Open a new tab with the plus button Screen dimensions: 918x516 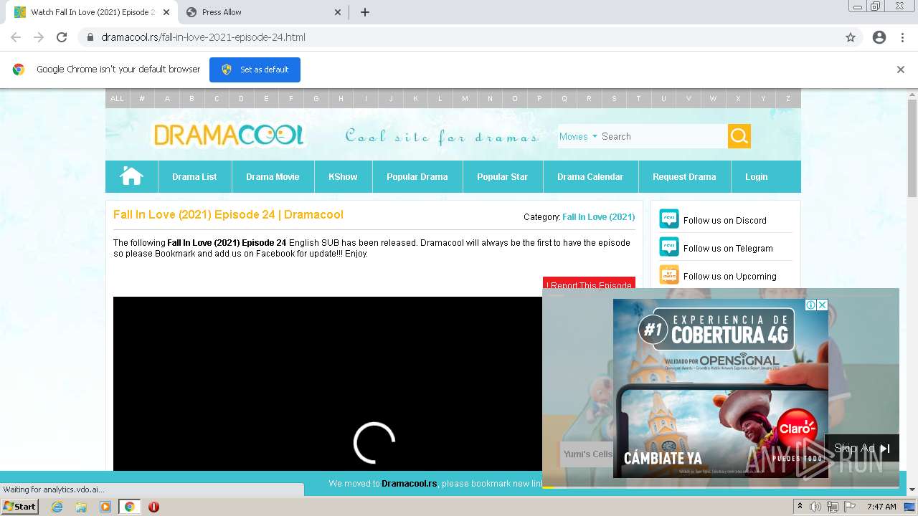(x=365, y=12)
